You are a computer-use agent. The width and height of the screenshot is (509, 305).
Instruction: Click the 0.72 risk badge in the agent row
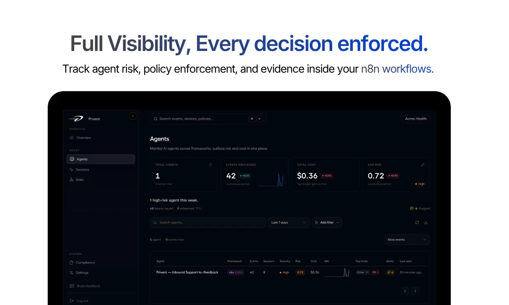pyautogui.click(x=300, y=272)
